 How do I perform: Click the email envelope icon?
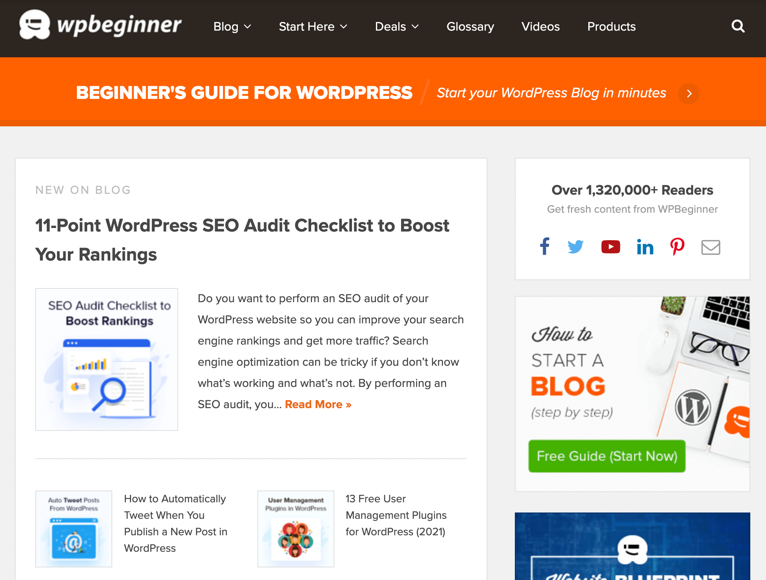[x=711, y=247]
